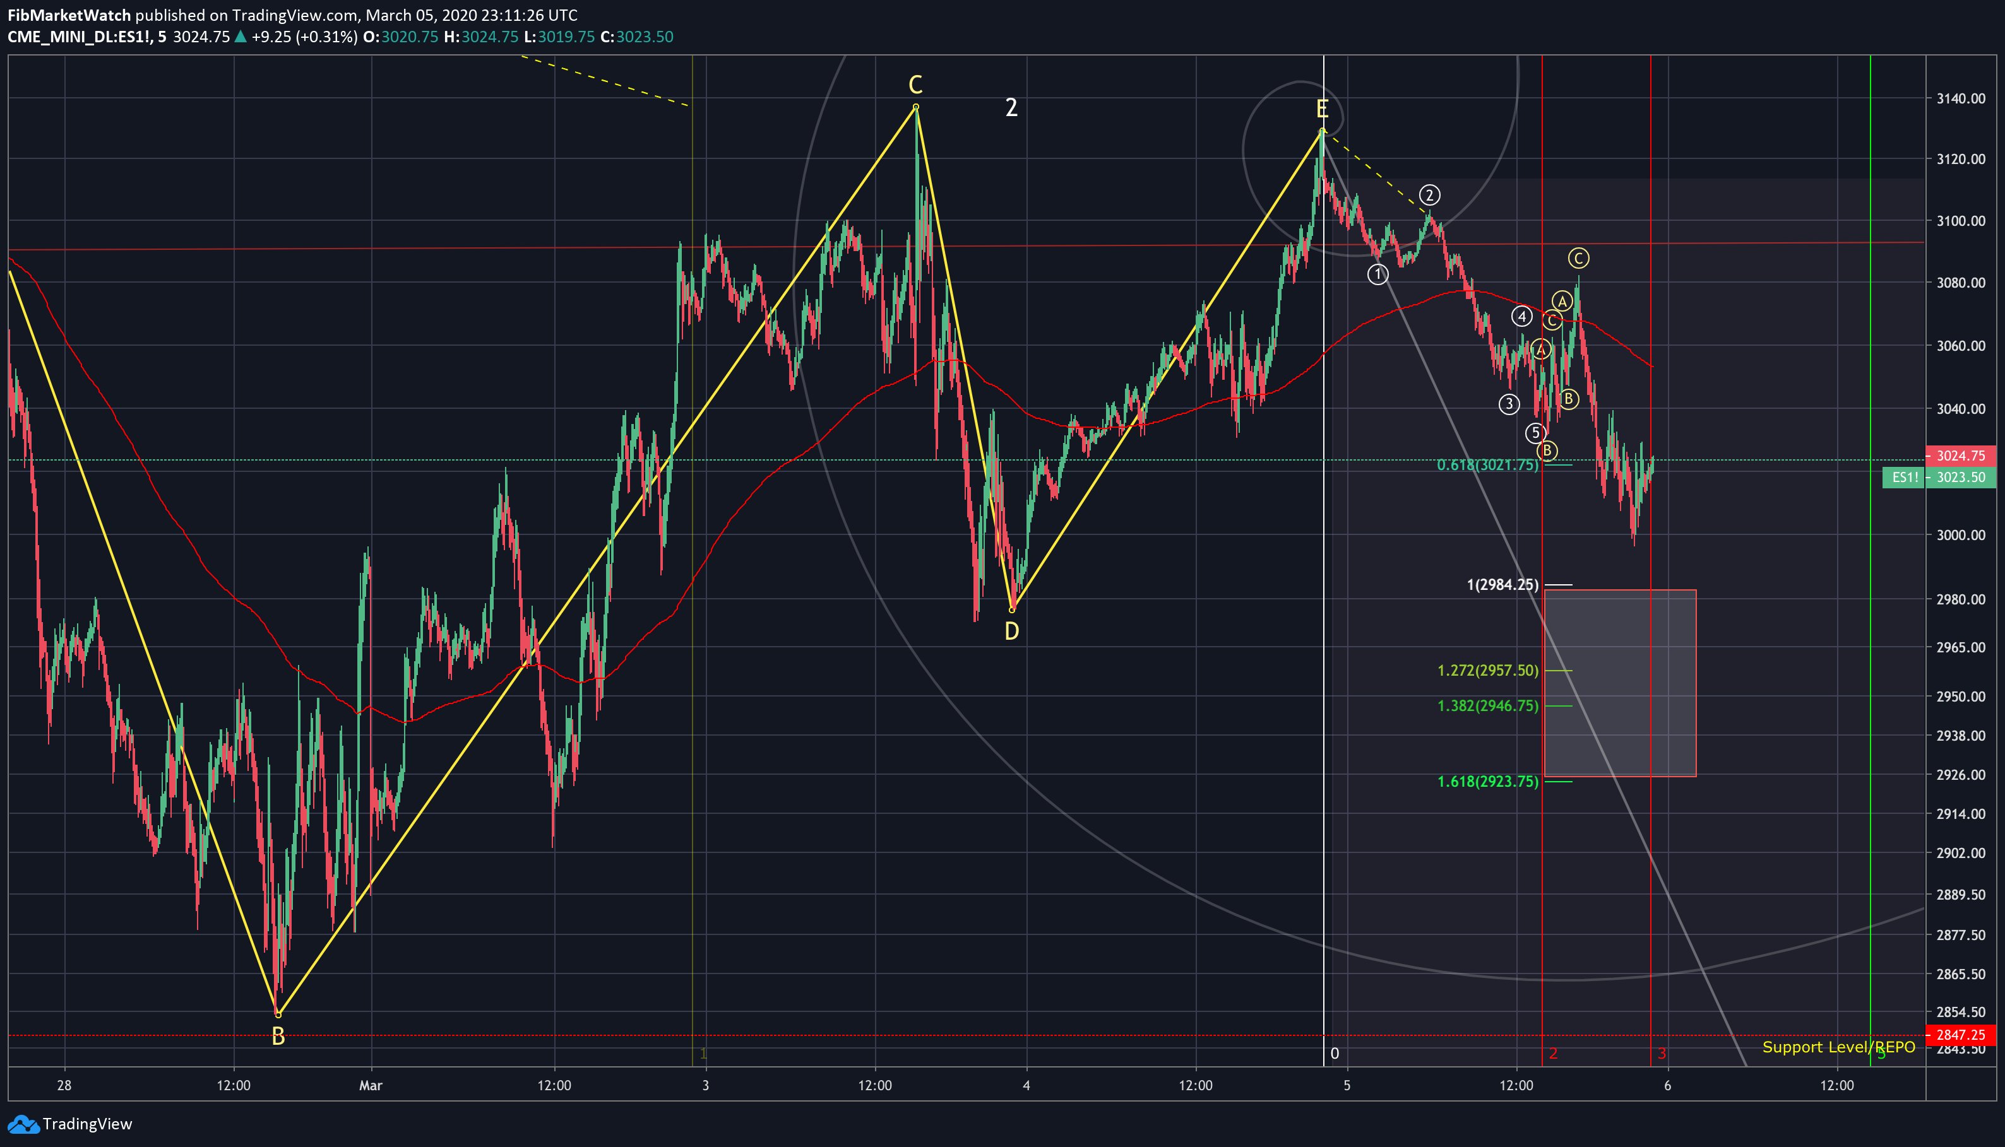2005x1147 pixels.
Task: Click the red 2847.25 support price tag
Action: tap(1961, 1034)
